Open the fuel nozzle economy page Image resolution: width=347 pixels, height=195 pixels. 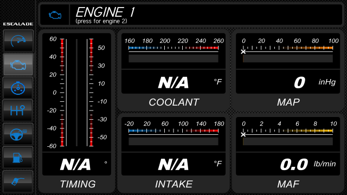[18, 181]
